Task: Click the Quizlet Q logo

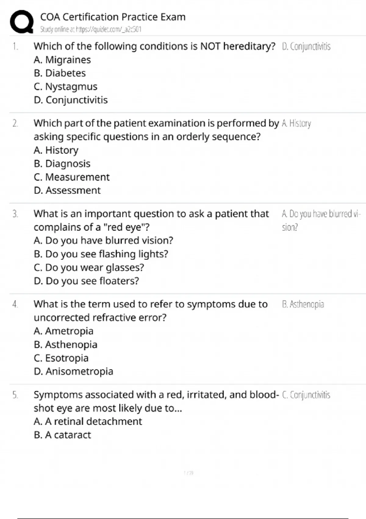Action: (x=22, y=21)
